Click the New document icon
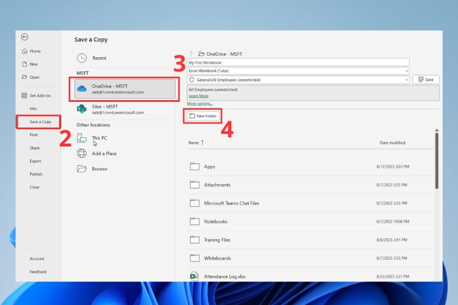This screenshot has height=305, width=458. 25,64
